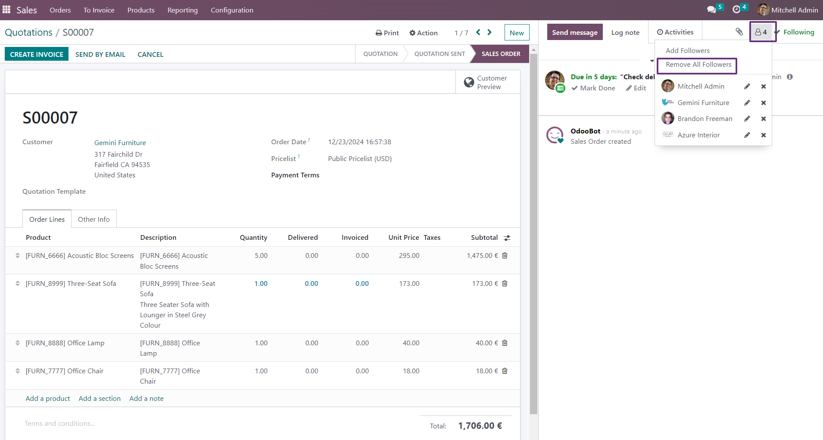Click Log note in chatter
823x440 pixels.
(625, 32)
